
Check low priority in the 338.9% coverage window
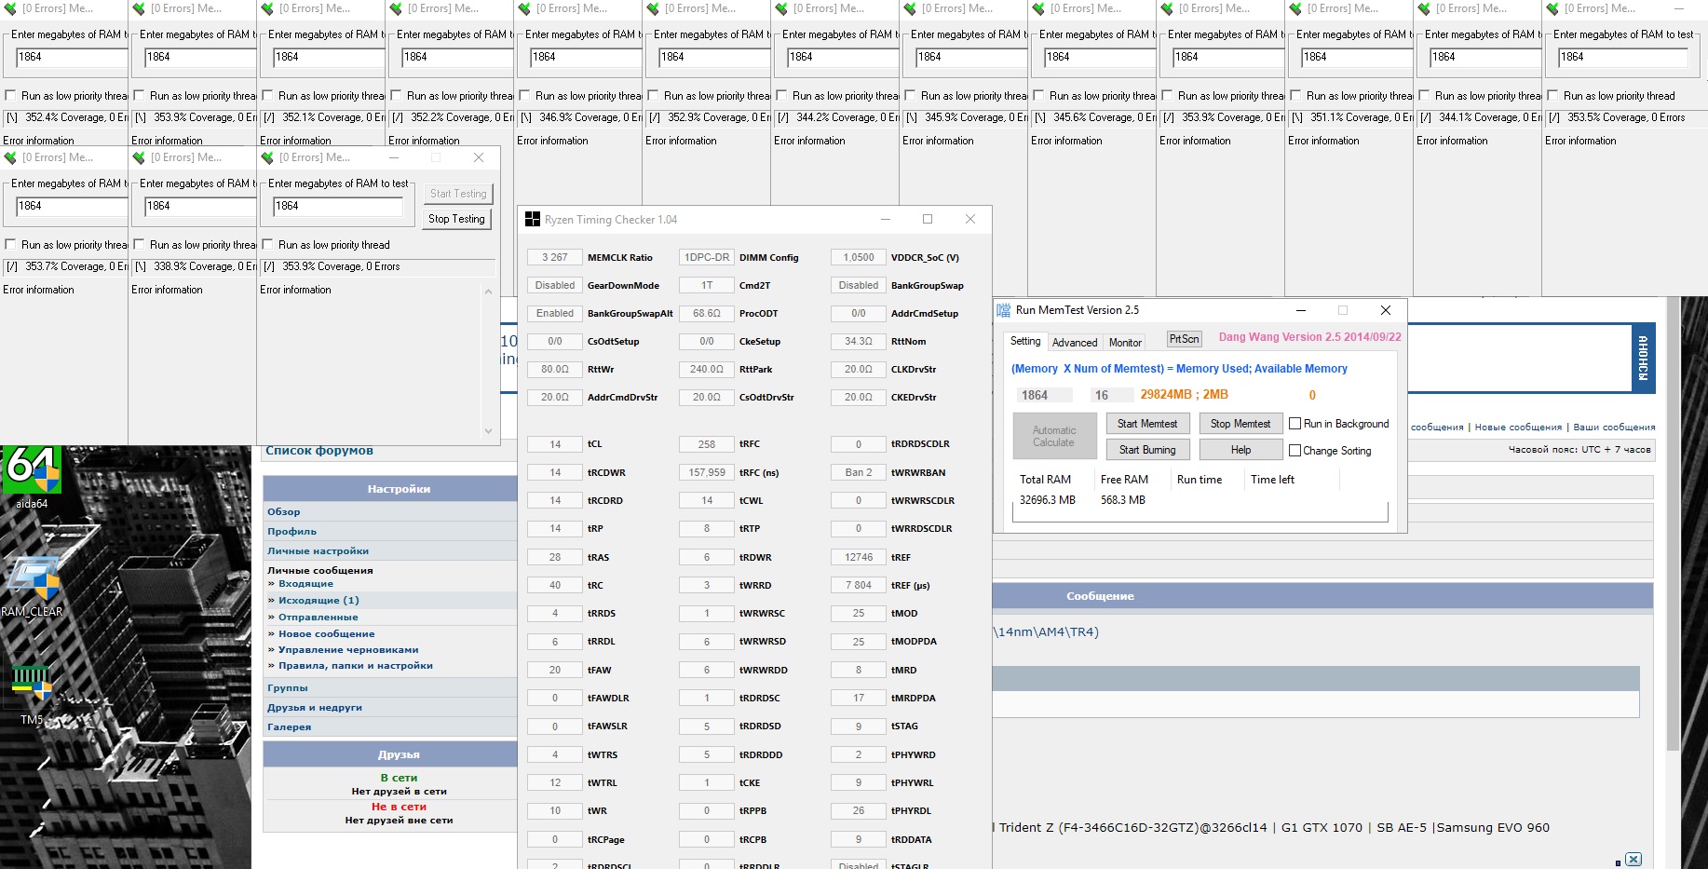[x=140, y=245]
